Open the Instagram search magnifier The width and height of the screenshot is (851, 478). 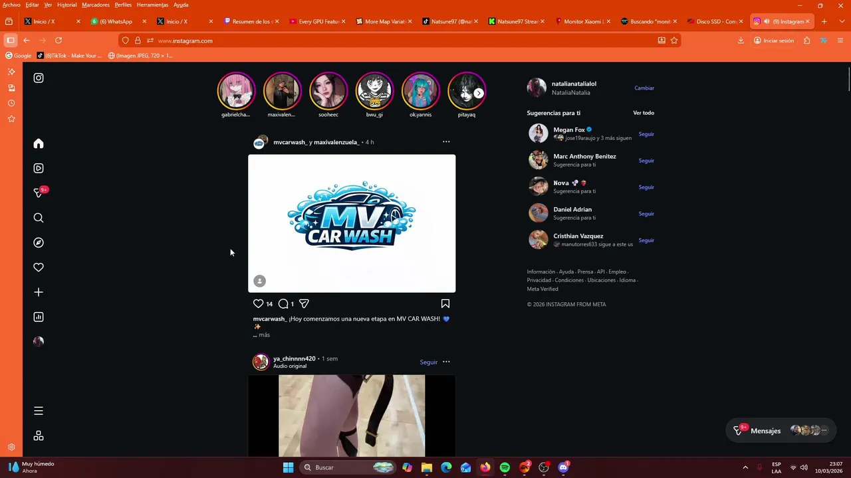[39, 218]
